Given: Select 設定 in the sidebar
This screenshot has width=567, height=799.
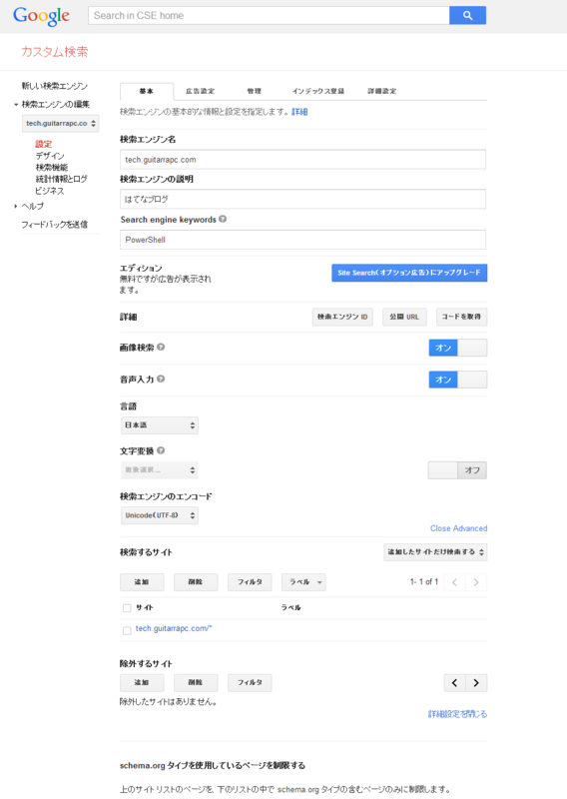Looking at the screenshot, I should [x=43, y=144].
